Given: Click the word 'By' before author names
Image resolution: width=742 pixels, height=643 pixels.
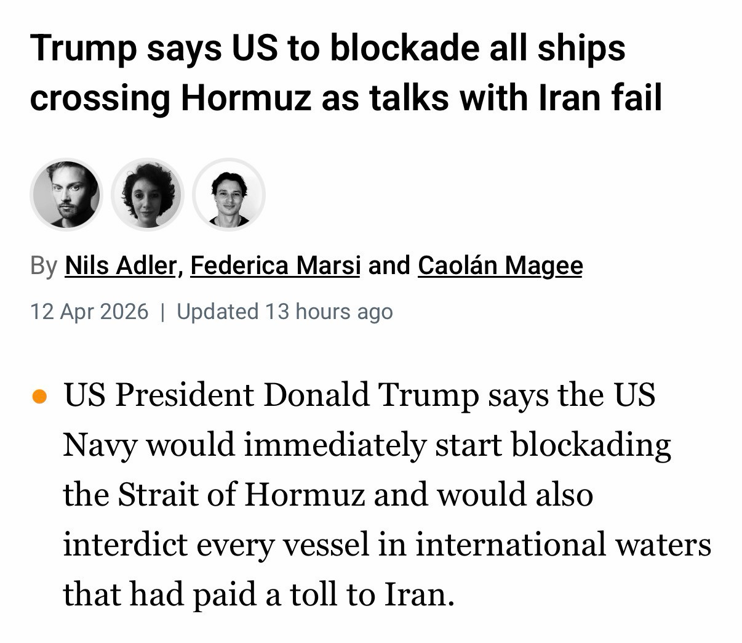Looking at the screenshot, I should click(43, 265).
